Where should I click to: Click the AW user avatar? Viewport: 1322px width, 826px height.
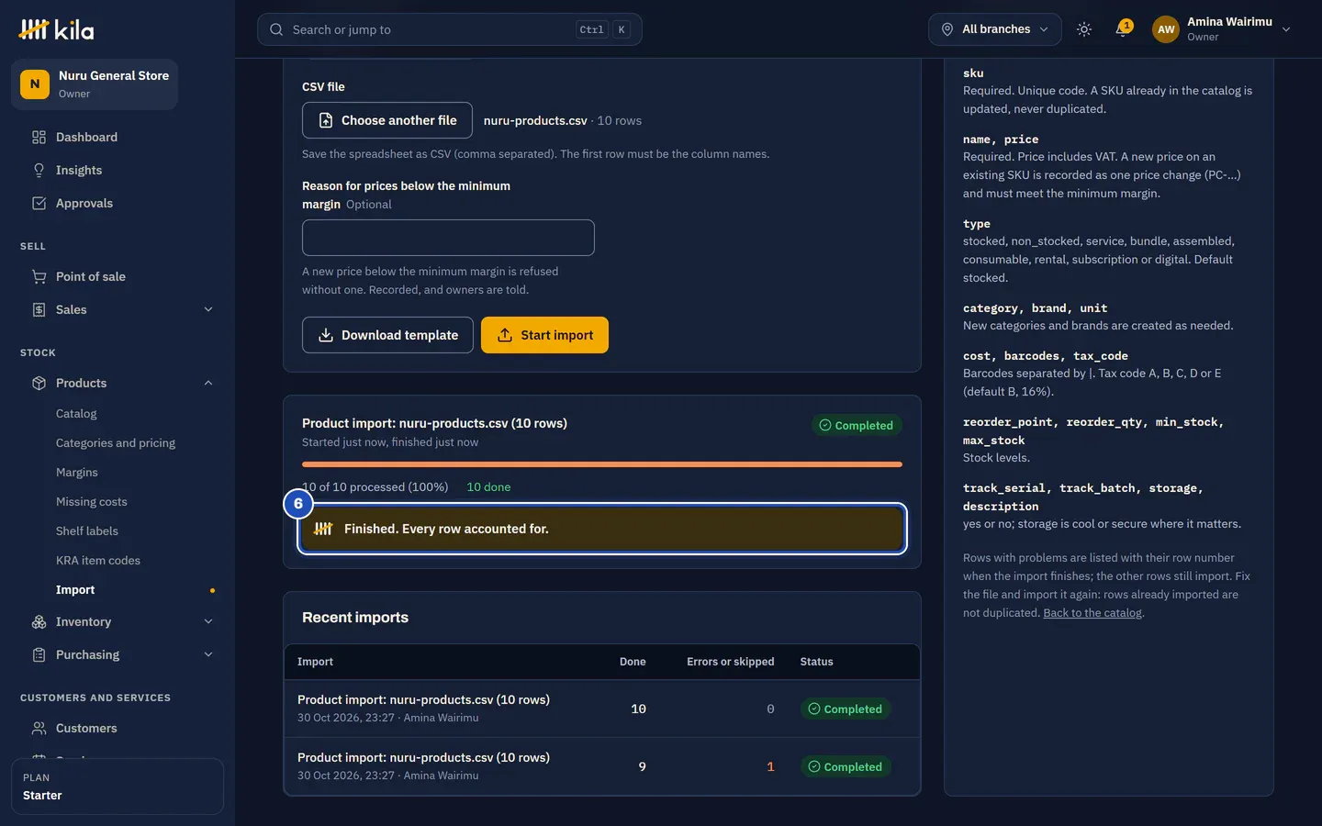point(1166,29)
